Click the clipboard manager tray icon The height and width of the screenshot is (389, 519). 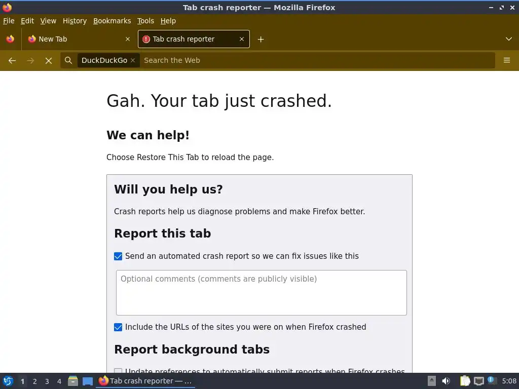(x=465, y=381)
